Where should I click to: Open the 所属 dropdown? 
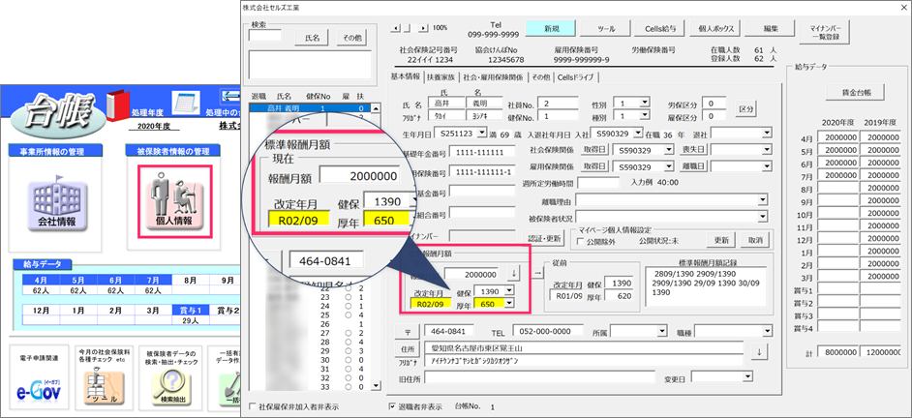tap(661, 331)
